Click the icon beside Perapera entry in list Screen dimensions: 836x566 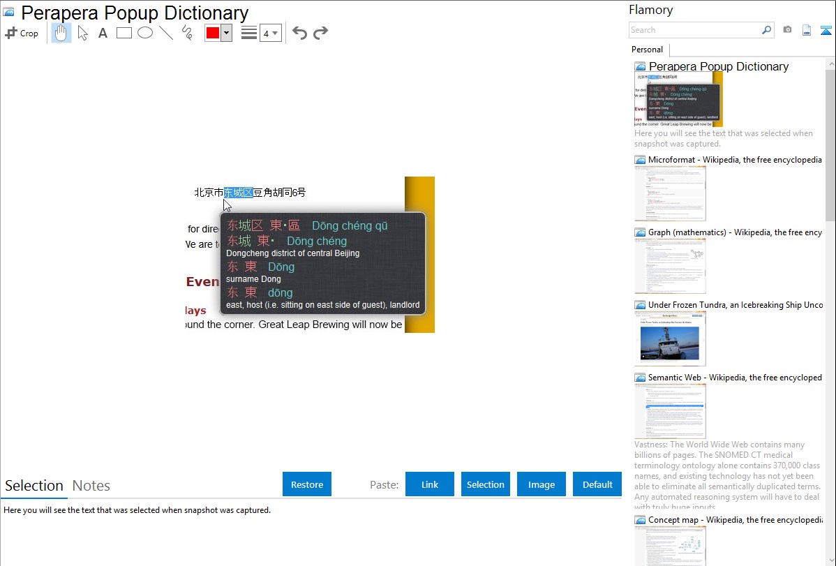[x=640, y=66]
